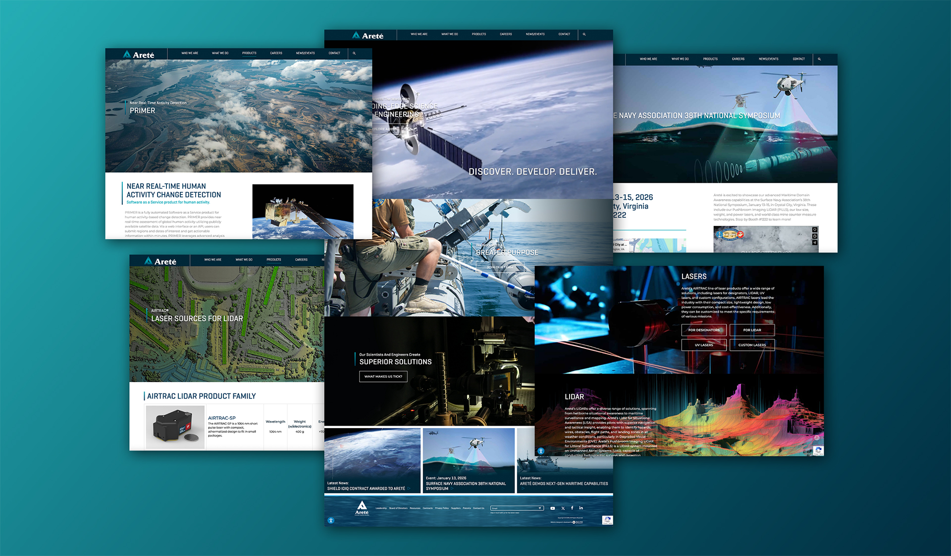
Task: Click the JOIN OUR TEAM button
Action: [x=499, y=267]
